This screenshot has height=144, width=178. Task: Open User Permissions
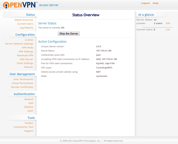click(x=23, y=79)
